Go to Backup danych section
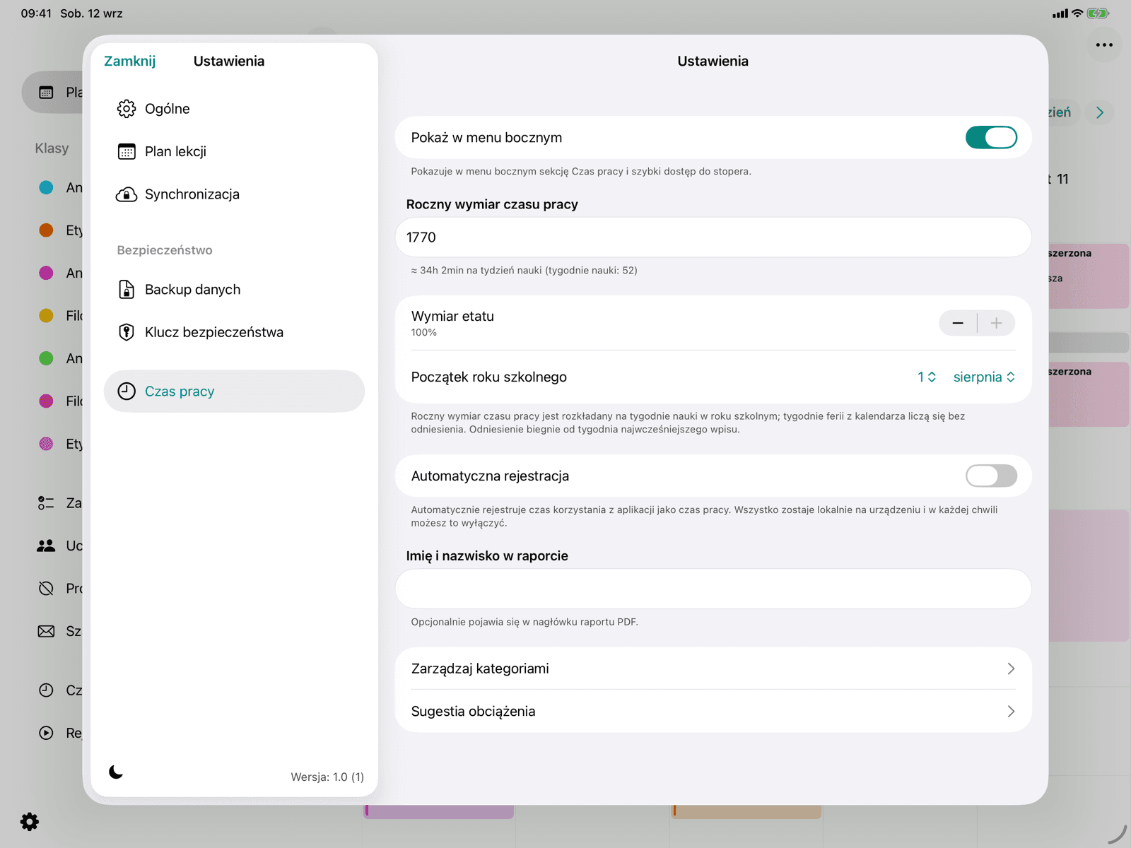The width and height of the screenshot is (1131, 848). [234, 290]
